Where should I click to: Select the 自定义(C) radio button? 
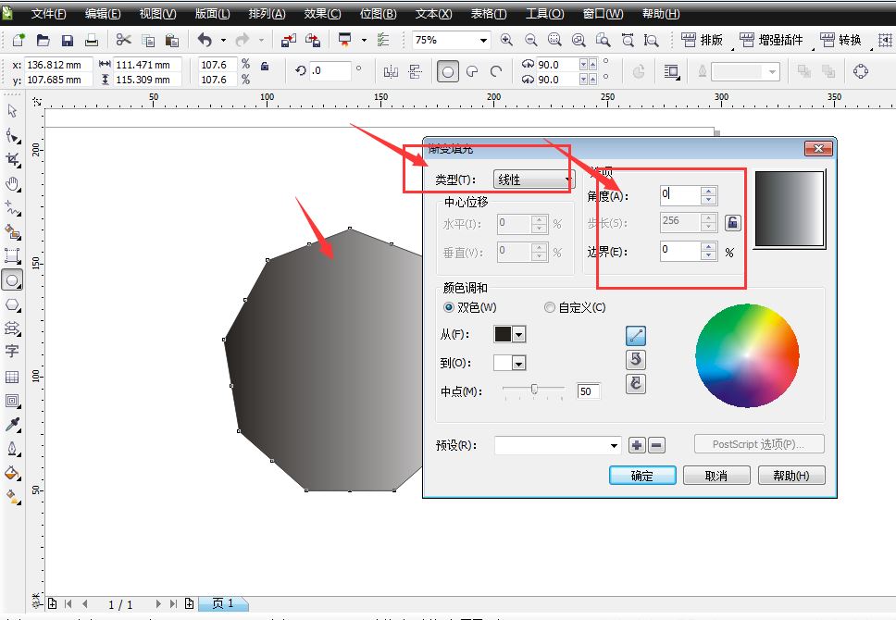[549, 307]
